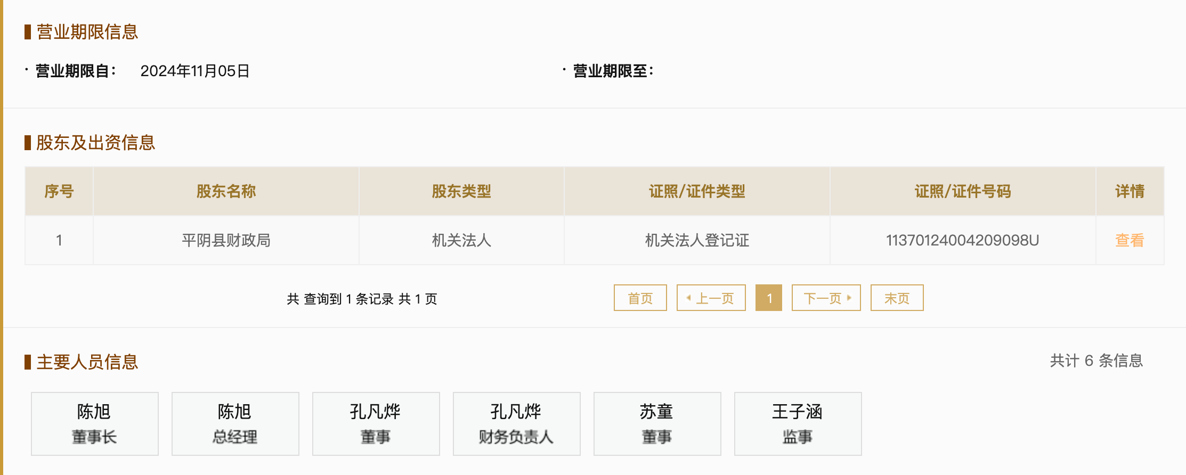Click the 证照/证件类型 column header
Screen dimensions: 1186x475
coord(697,191)
